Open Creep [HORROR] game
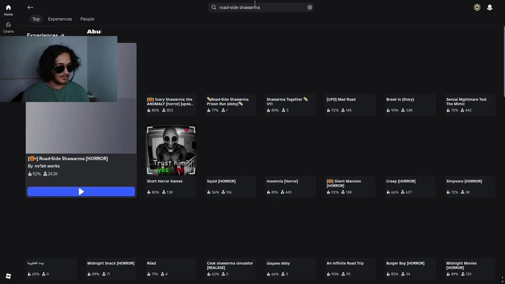Screen dimensions: 505x284 [x=401, y=181]
